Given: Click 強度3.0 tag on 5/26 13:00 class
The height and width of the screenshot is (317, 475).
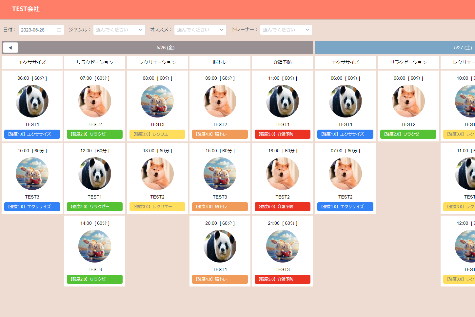Looking at the screenshot, I should click(x=157, y=207).
